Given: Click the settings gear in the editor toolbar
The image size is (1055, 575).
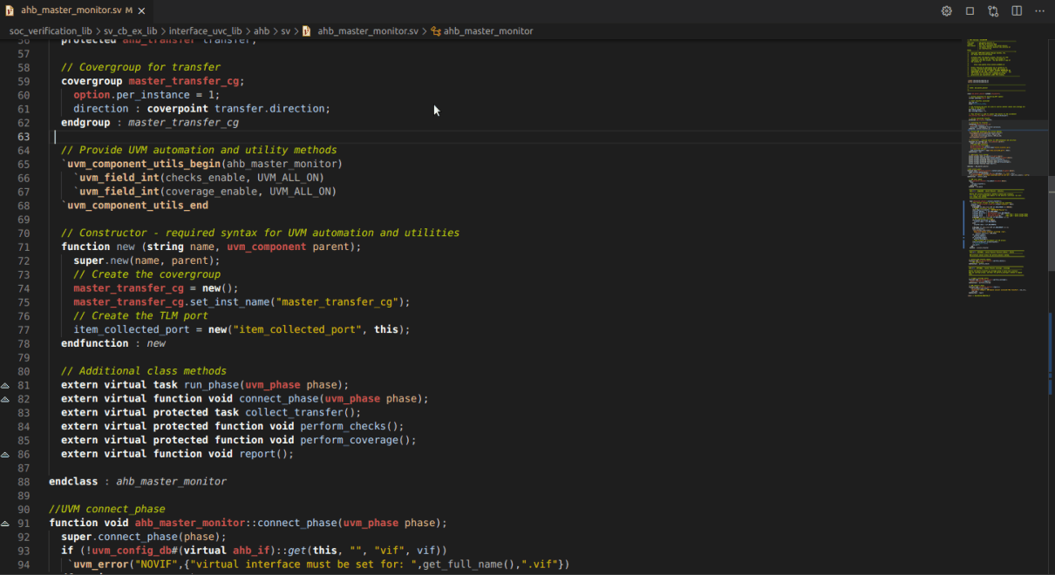Looking at the screenshot, I should (x=946, y=10).
